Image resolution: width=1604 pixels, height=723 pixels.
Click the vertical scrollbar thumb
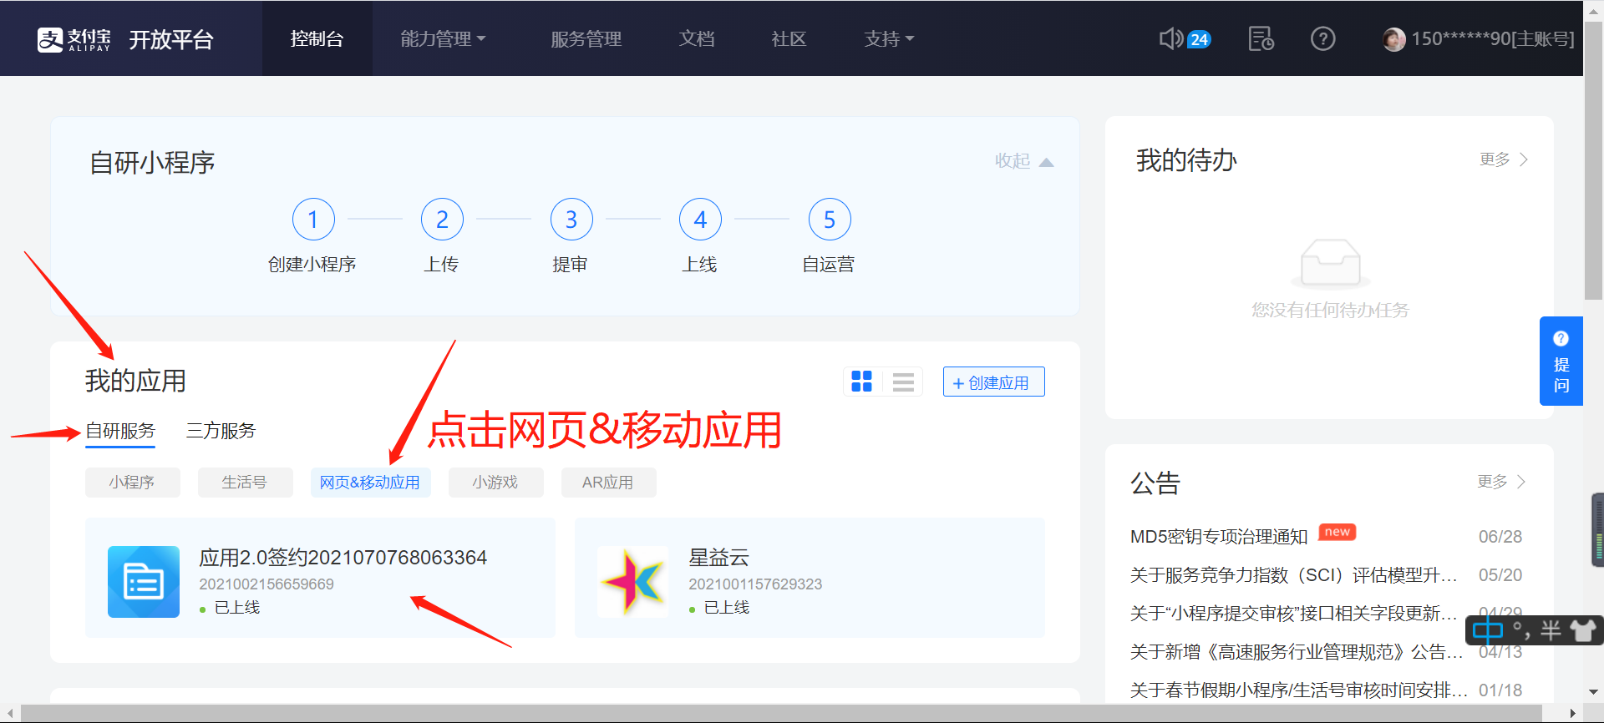[x=1593, y=159]
